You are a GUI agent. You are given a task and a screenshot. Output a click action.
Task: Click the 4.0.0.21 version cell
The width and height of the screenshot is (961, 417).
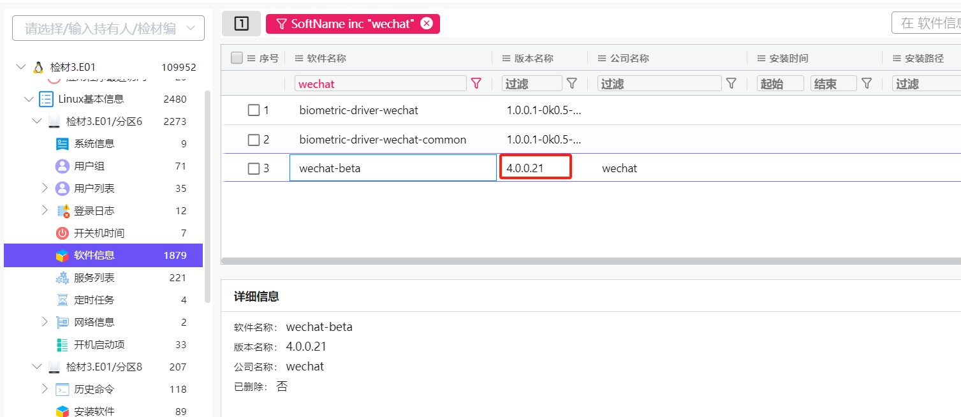coord(536,167)
